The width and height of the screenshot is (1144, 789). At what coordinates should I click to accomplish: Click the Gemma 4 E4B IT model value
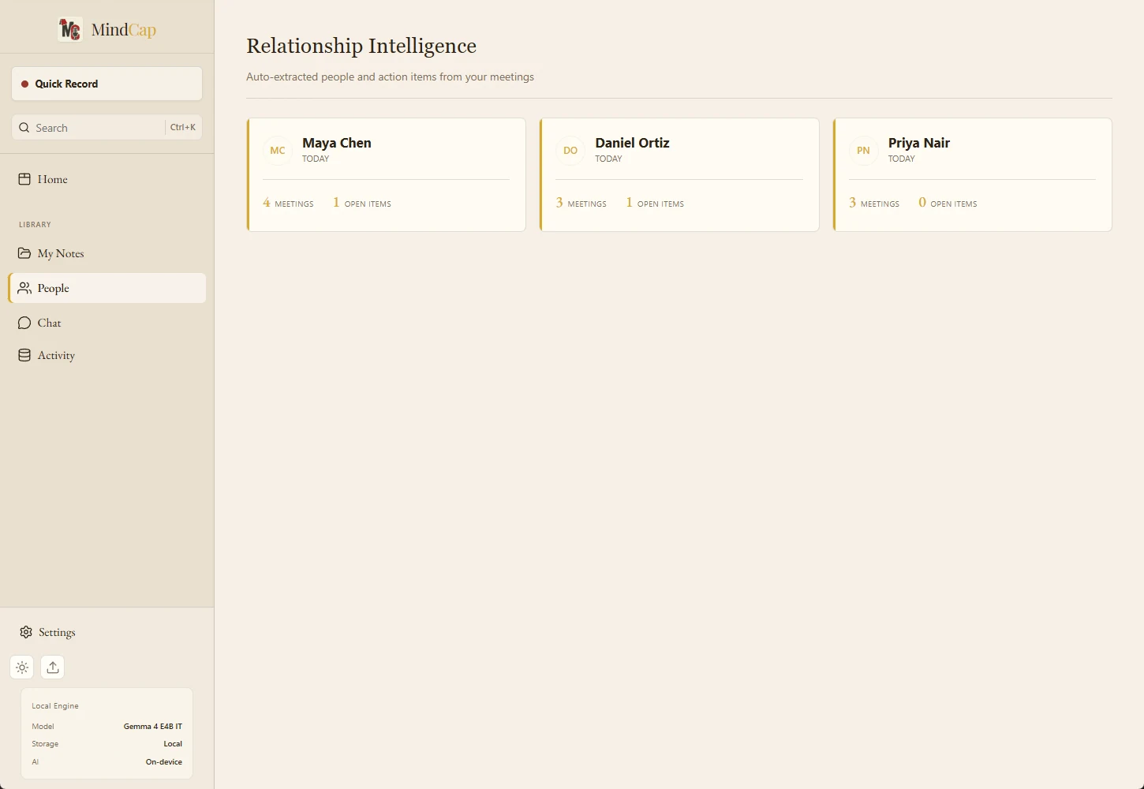(x=153, y=727)
